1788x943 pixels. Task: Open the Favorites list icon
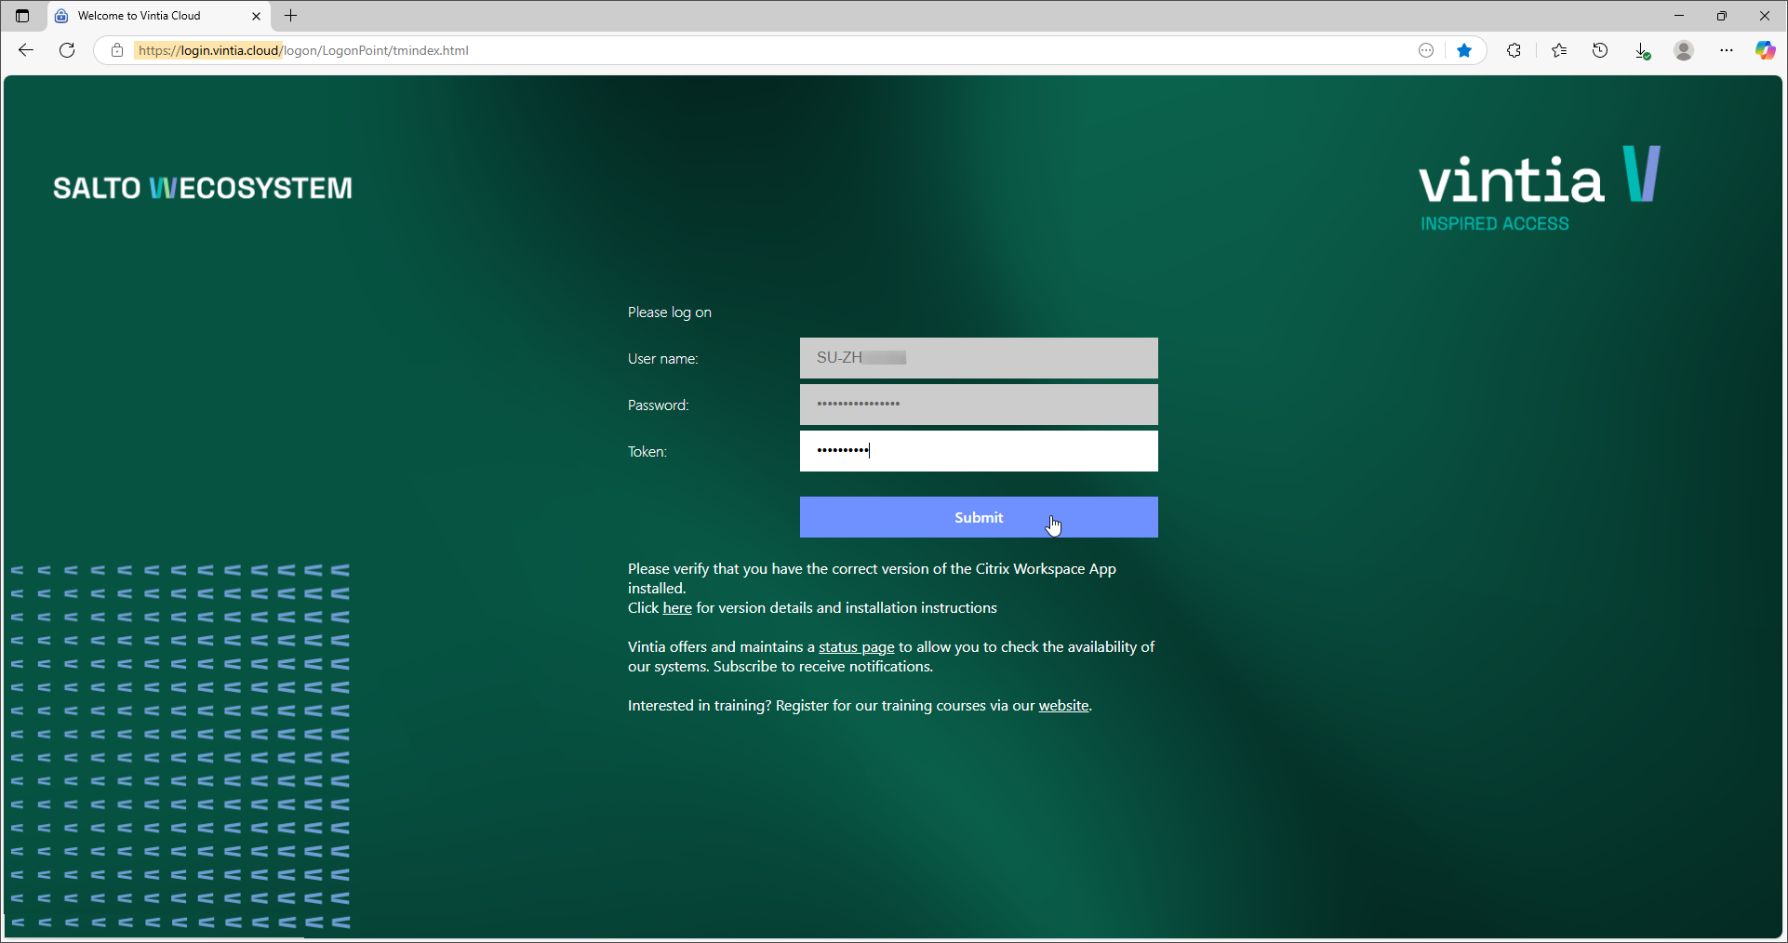[x=1559, y=50]
